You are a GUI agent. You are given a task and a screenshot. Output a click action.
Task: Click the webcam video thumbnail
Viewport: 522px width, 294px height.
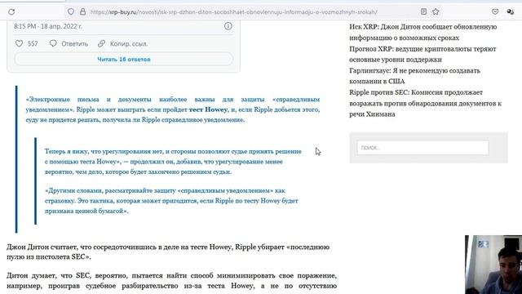coord(493,265)
